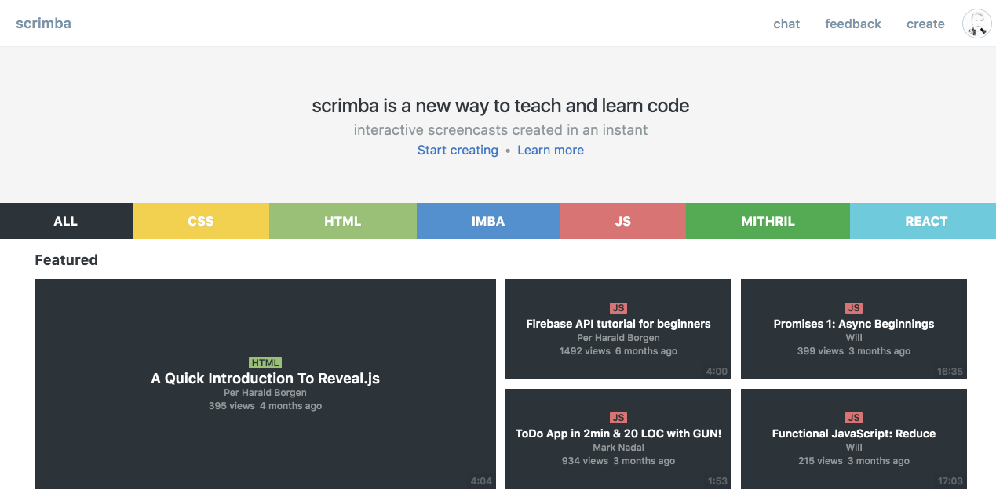Open the user profile avatar
996x497 pixels.
click(x=977, y=24)
